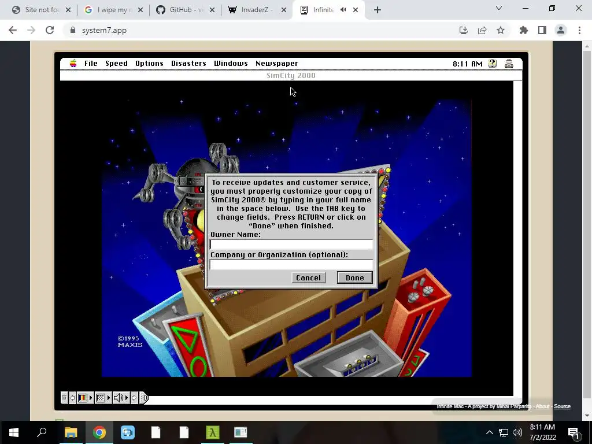Click the Control Strip left scroll arrow
This screenshot has height=444, width=592.
[72, 398]
